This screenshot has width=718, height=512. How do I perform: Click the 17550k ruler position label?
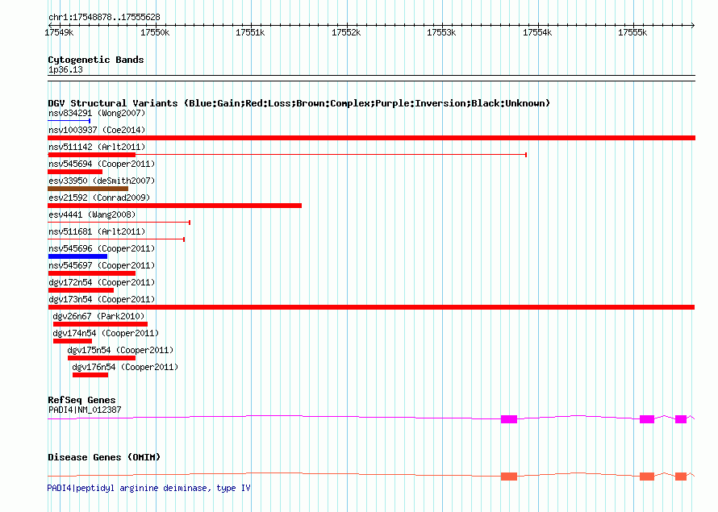(155, 32)
